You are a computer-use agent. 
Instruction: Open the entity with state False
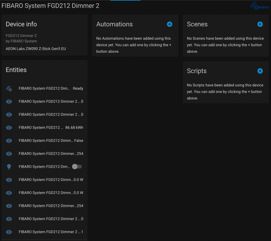coord(45,140)
